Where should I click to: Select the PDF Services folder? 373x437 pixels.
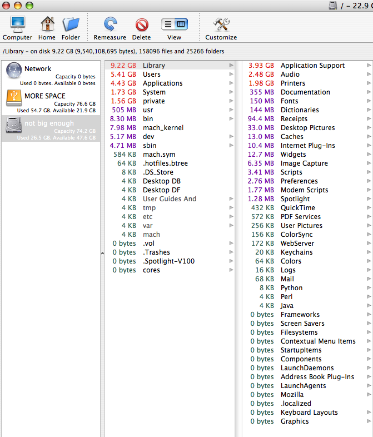[x=308, y=217]
